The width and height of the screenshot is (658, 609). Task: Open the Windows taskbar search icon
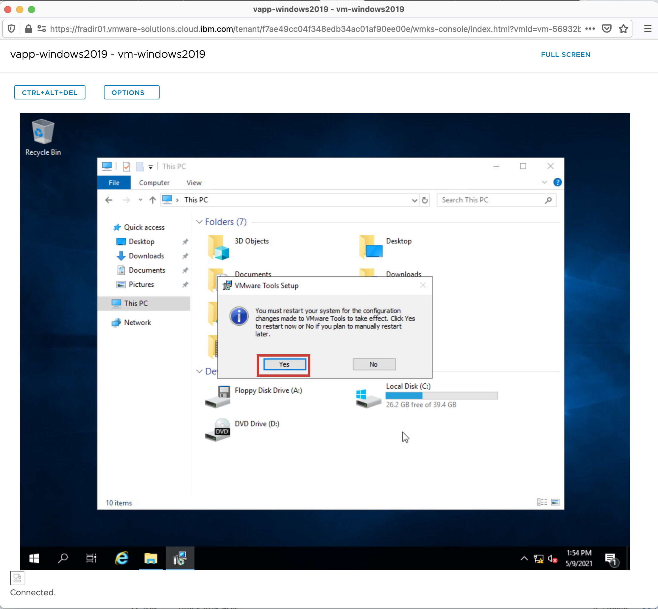63,558
